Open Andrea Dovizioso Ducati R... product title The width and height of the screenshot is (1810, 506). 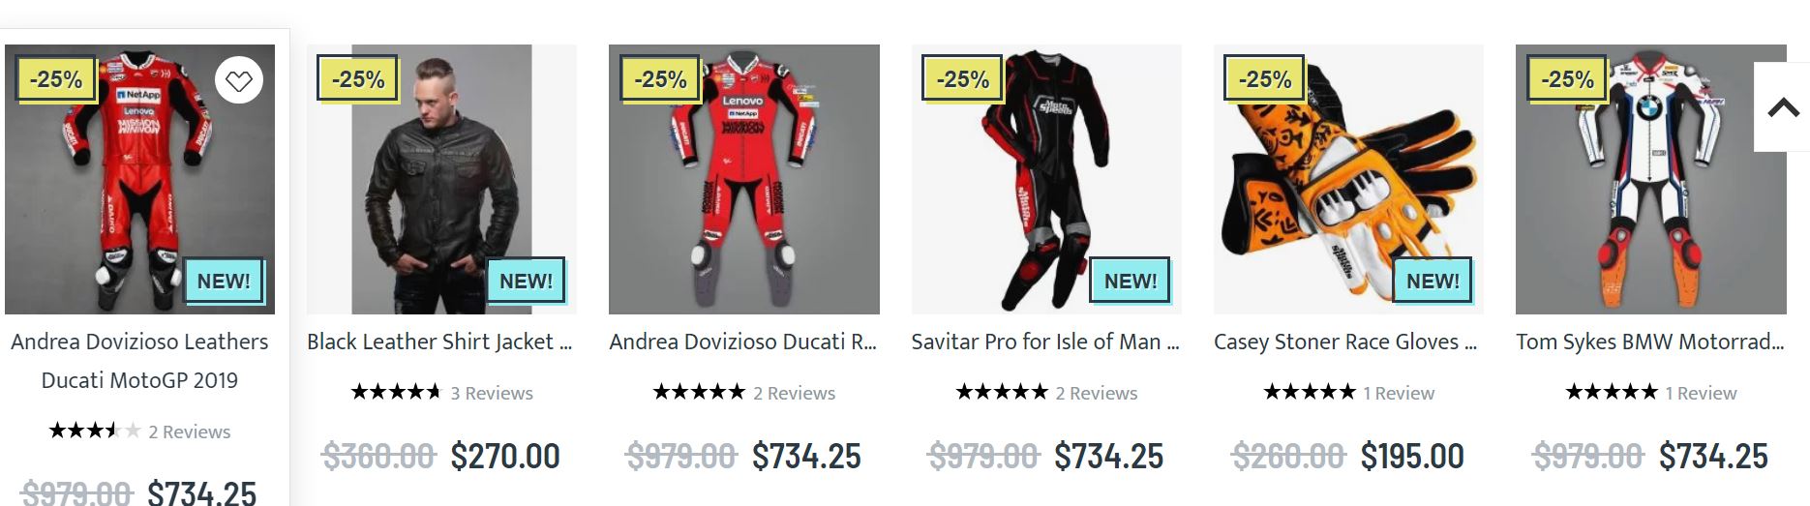(743, 342)
